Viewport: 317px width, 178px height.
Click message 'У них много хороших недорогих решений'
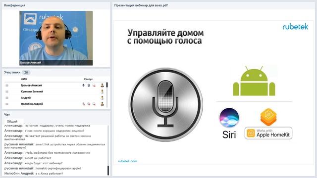(x=54, y=131)
